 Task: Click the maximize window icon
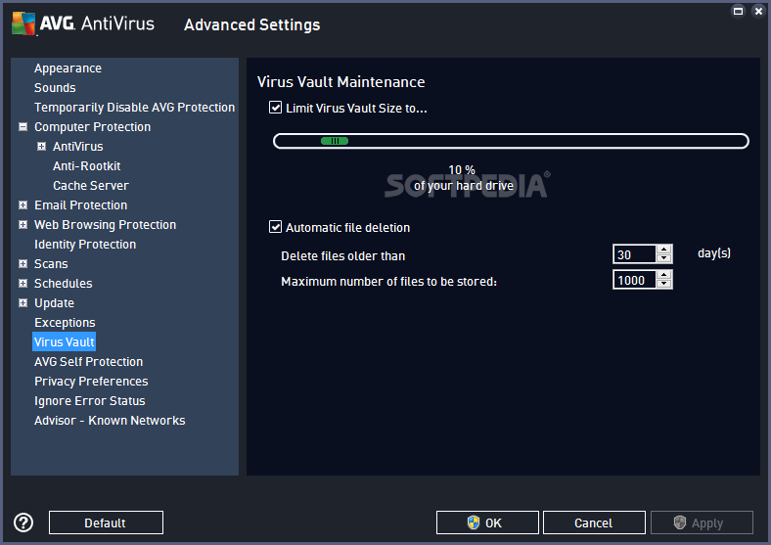point(738,11)
